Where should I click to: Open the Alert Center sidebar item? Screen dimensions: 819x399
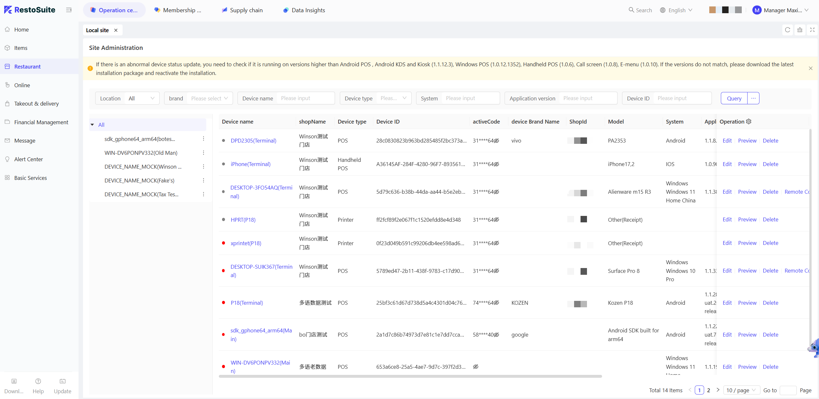click(x=28, y=159)
